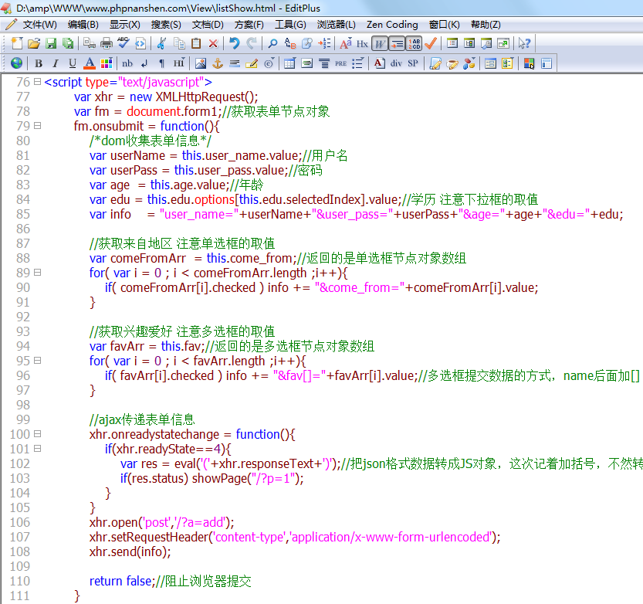
Task: Collapse fm.onsubmit function fold at line 79
Action: pos(37,126)
